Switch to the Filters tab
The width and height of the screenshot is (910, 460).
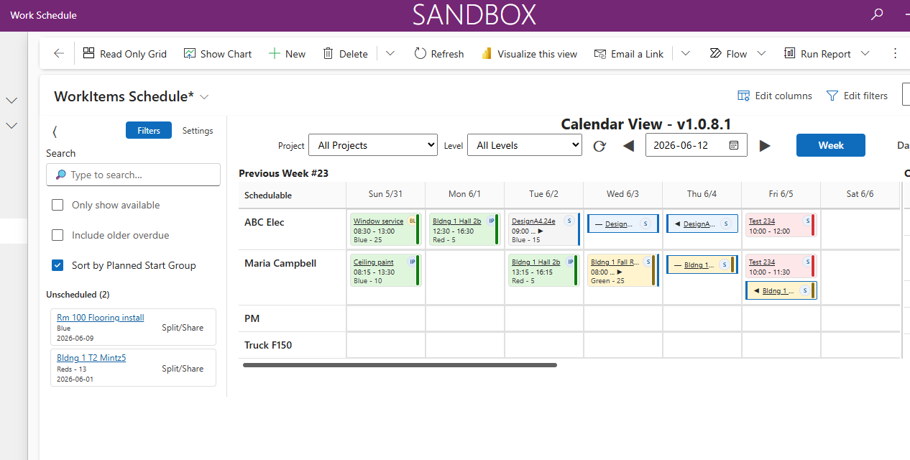click(149, 130)
